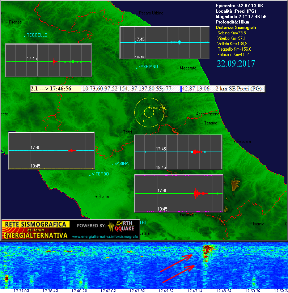288x293 pixels.
Task: Click the Preci (PG) epicenter label
Action: 157,107
